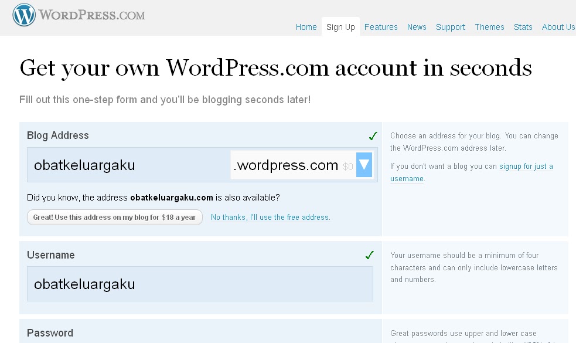
Task: Click the Username input field
Action: (200, 284)
